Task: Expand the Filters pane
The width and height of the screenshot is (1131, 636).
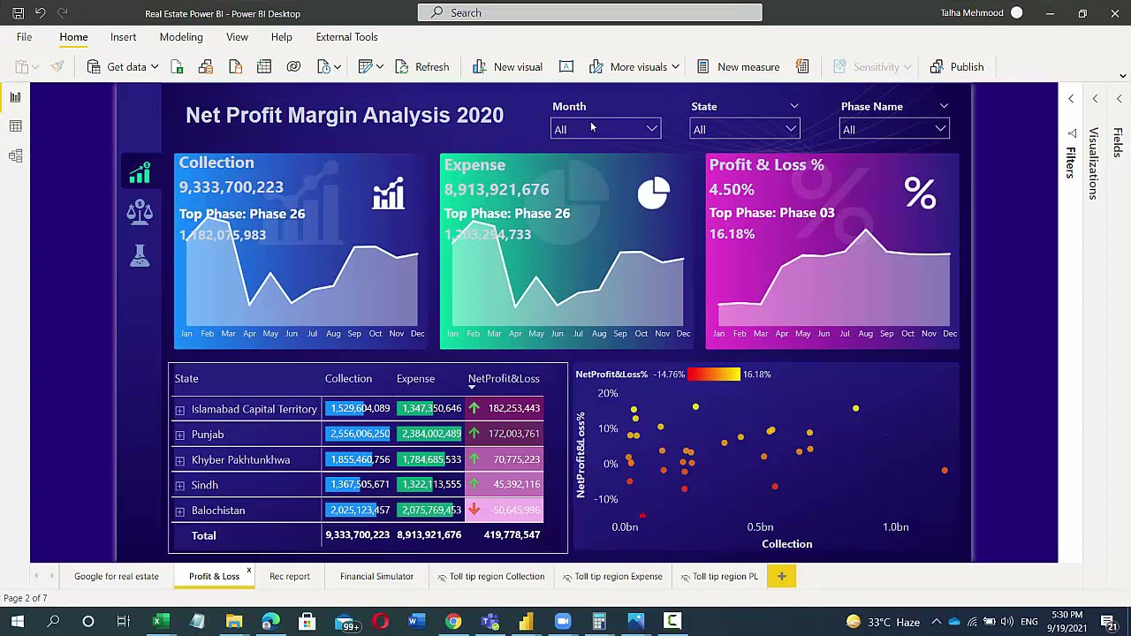Action: (x=1071, y=99)
